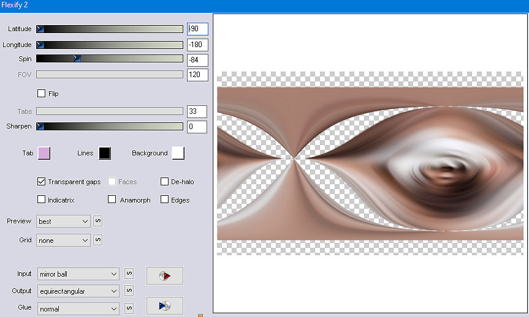This screenshot has width=529, height=317.
Task: Click the Tabs value field showing 33
Action: click(x=197, y=111)
